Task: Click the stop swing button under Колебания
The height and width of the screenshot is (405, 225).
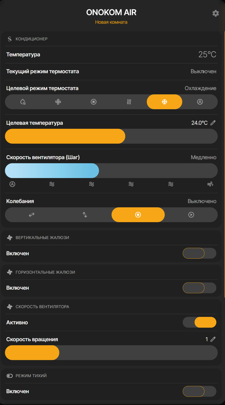Action: click(x=138, y=215)
